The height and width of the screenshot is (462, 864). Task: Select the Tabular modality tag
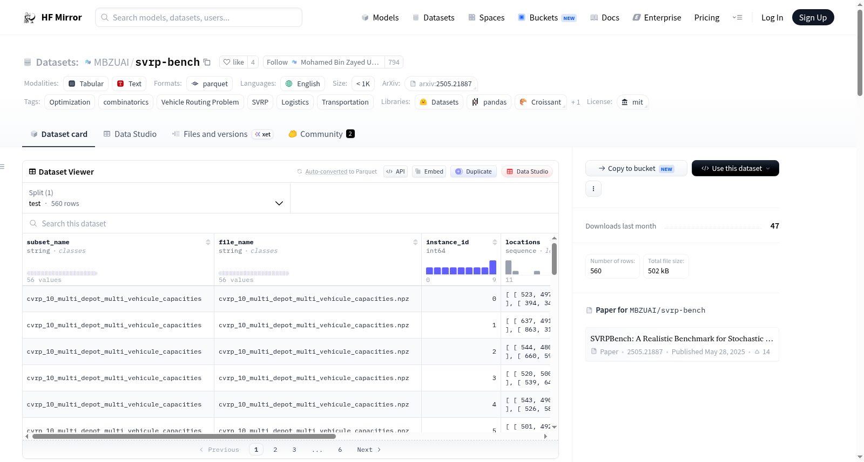[x=86, y=84]
